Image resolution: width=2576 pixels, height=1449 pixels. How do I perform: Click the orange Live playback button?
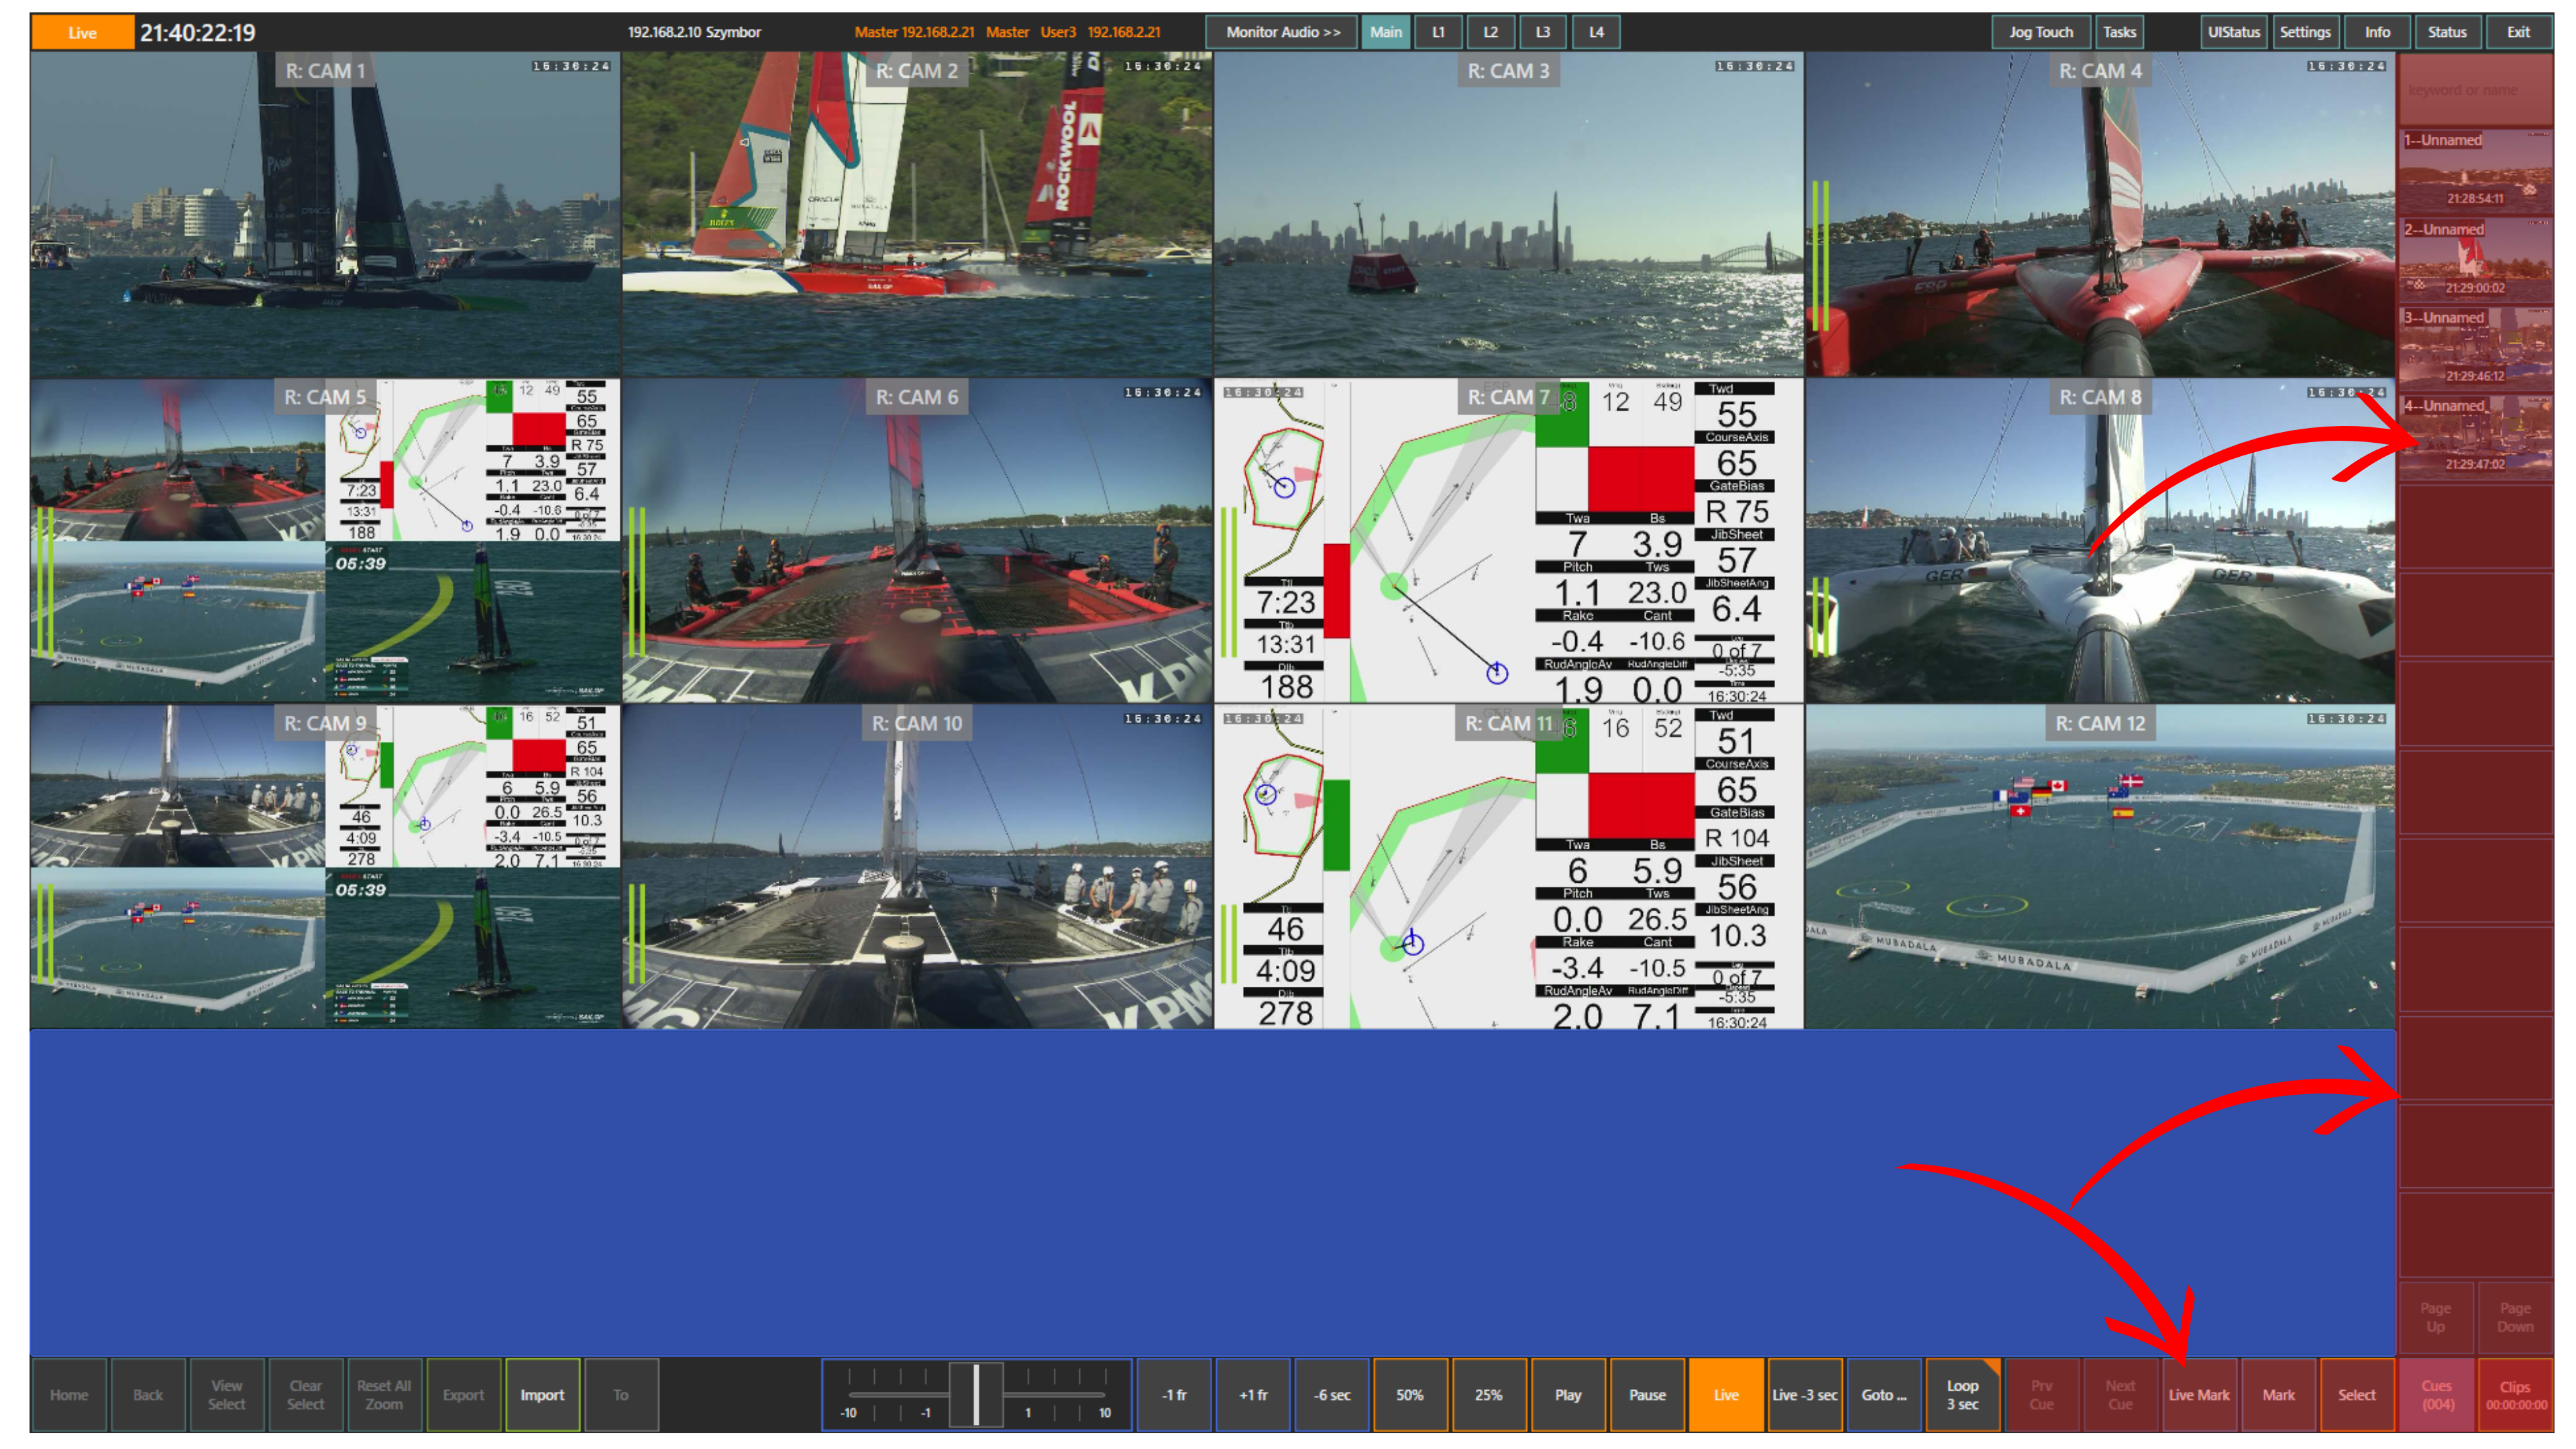coord(1726,1394)
